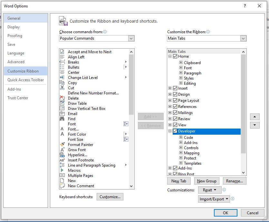Image resolution: width=269 pixels, height=222 pixels.
Task: Open the Import/Export dropdown
Action: coord(214,199)
